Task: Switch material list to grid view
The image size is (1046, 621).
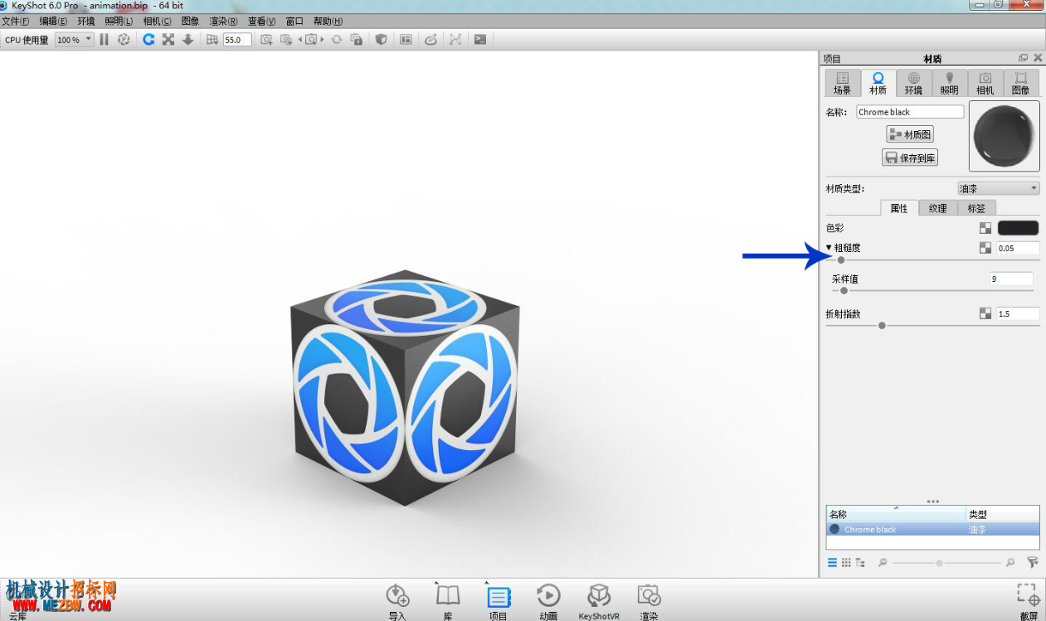Action: (846, 562)
